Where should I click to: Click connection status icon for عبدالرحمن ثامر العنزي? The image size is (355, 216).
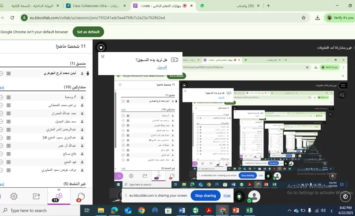(9, 130)
